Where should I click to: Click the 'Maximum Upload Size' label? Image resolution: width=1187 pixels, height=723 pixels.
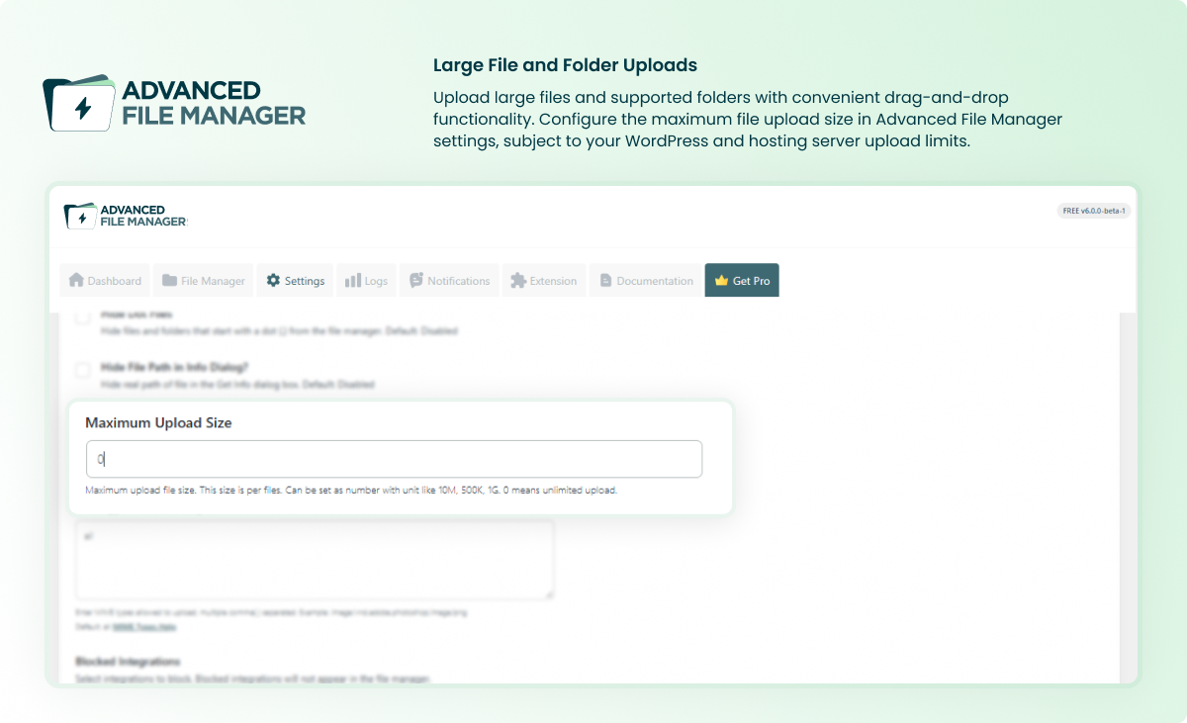click(x=158, y=422)
